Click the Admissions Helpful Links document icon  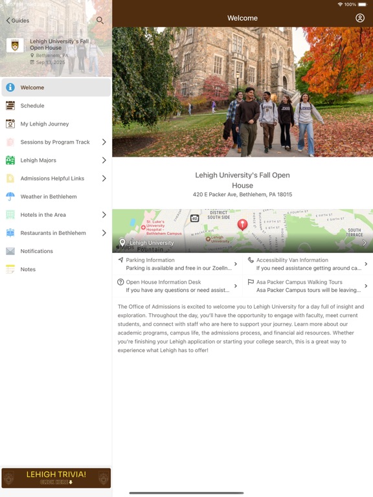10,178
